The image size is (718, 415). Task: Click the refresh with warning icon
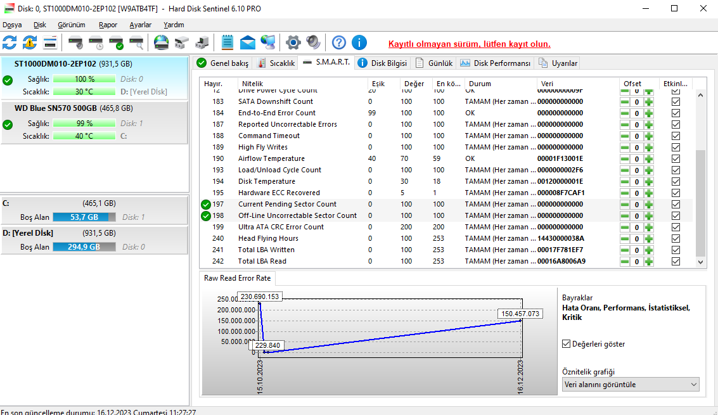point(30,42)
